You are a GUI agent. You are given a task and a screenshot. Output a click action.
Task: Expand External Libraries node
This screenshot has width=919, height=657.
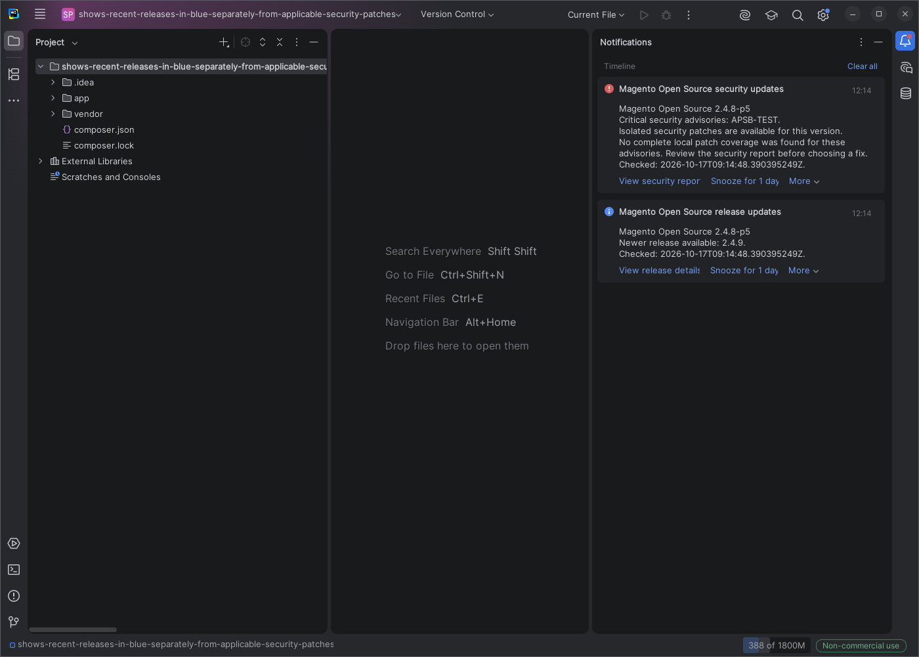click(41, 161)
